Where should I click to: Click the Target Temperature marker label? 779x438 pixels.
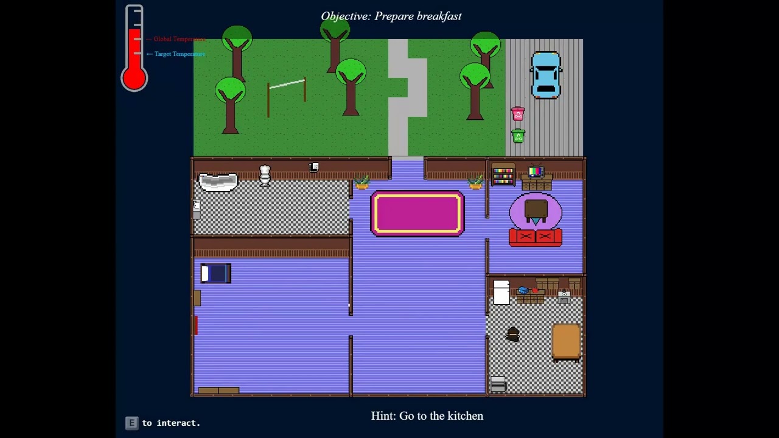pyautogui.click(x=176, y=54)
